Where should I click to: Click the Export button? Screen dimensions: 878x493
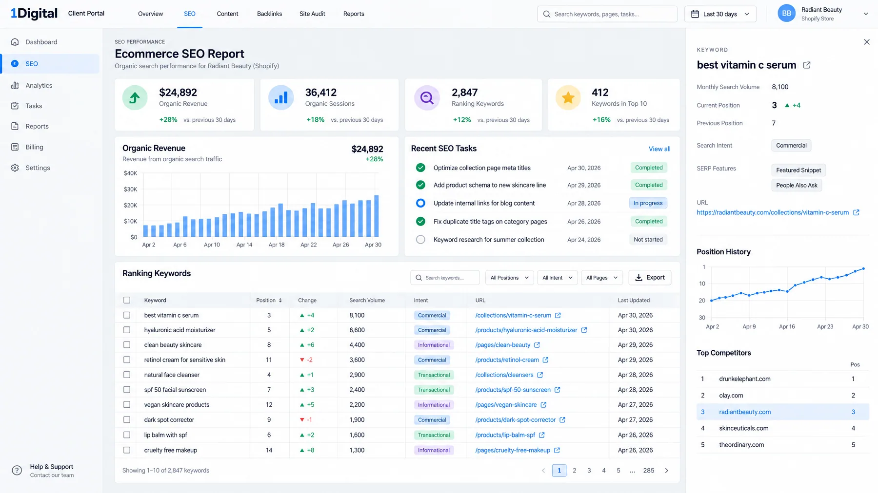pyautogui.click(x=650, y=278)
